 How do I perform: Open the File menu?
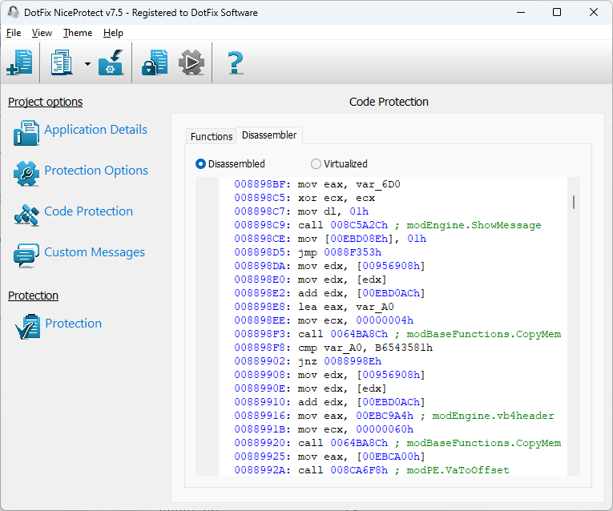pos(14,33)
